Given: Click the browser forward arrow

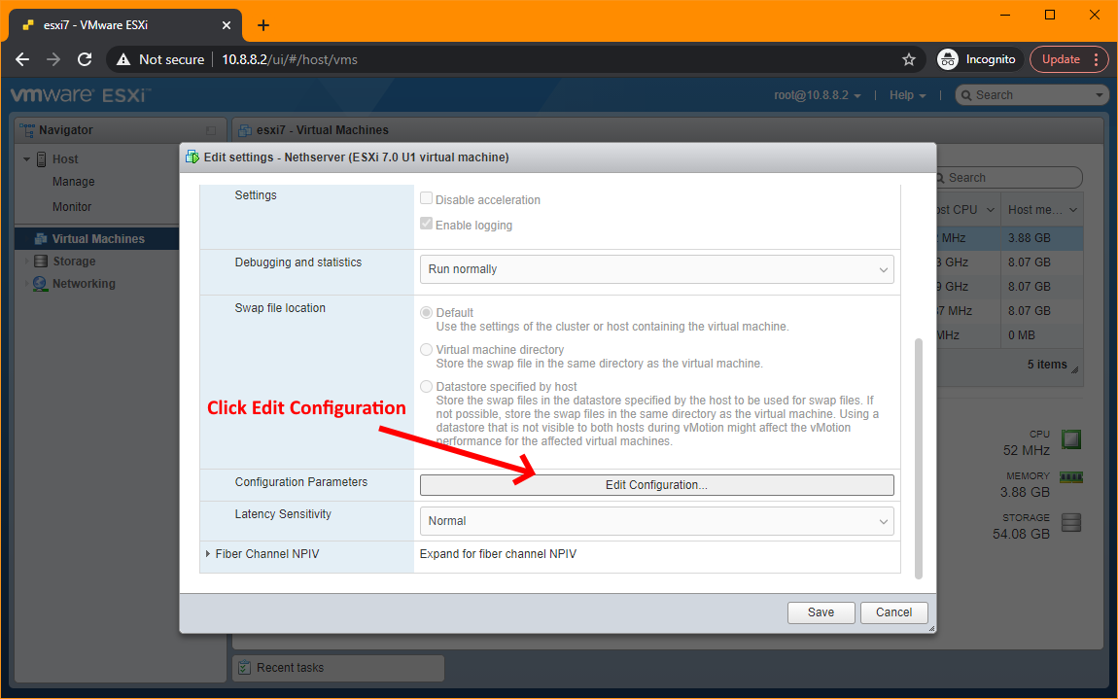Looking at the screenshot, I should (53, 59).
